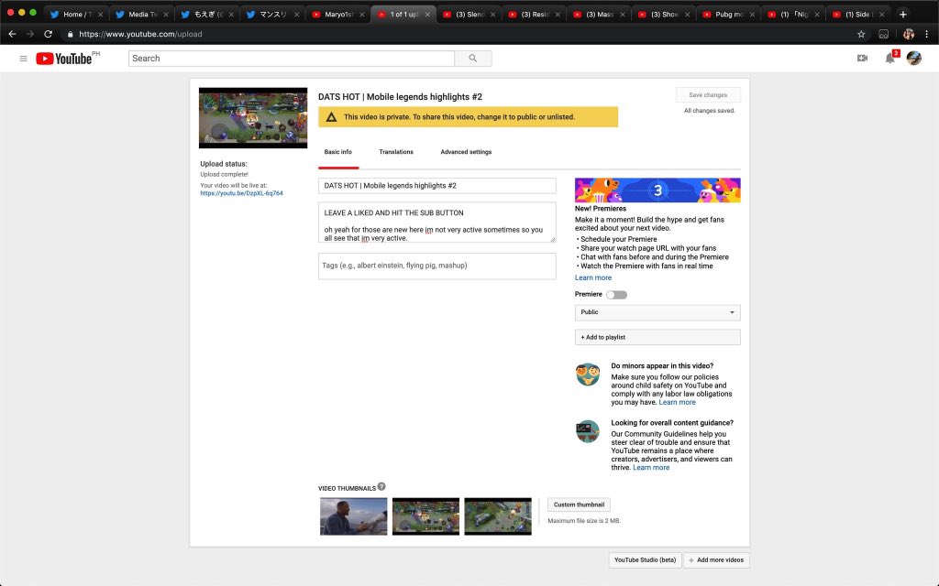Click the Add more videos button
This screenshot has height=586, width=939.
716,560
